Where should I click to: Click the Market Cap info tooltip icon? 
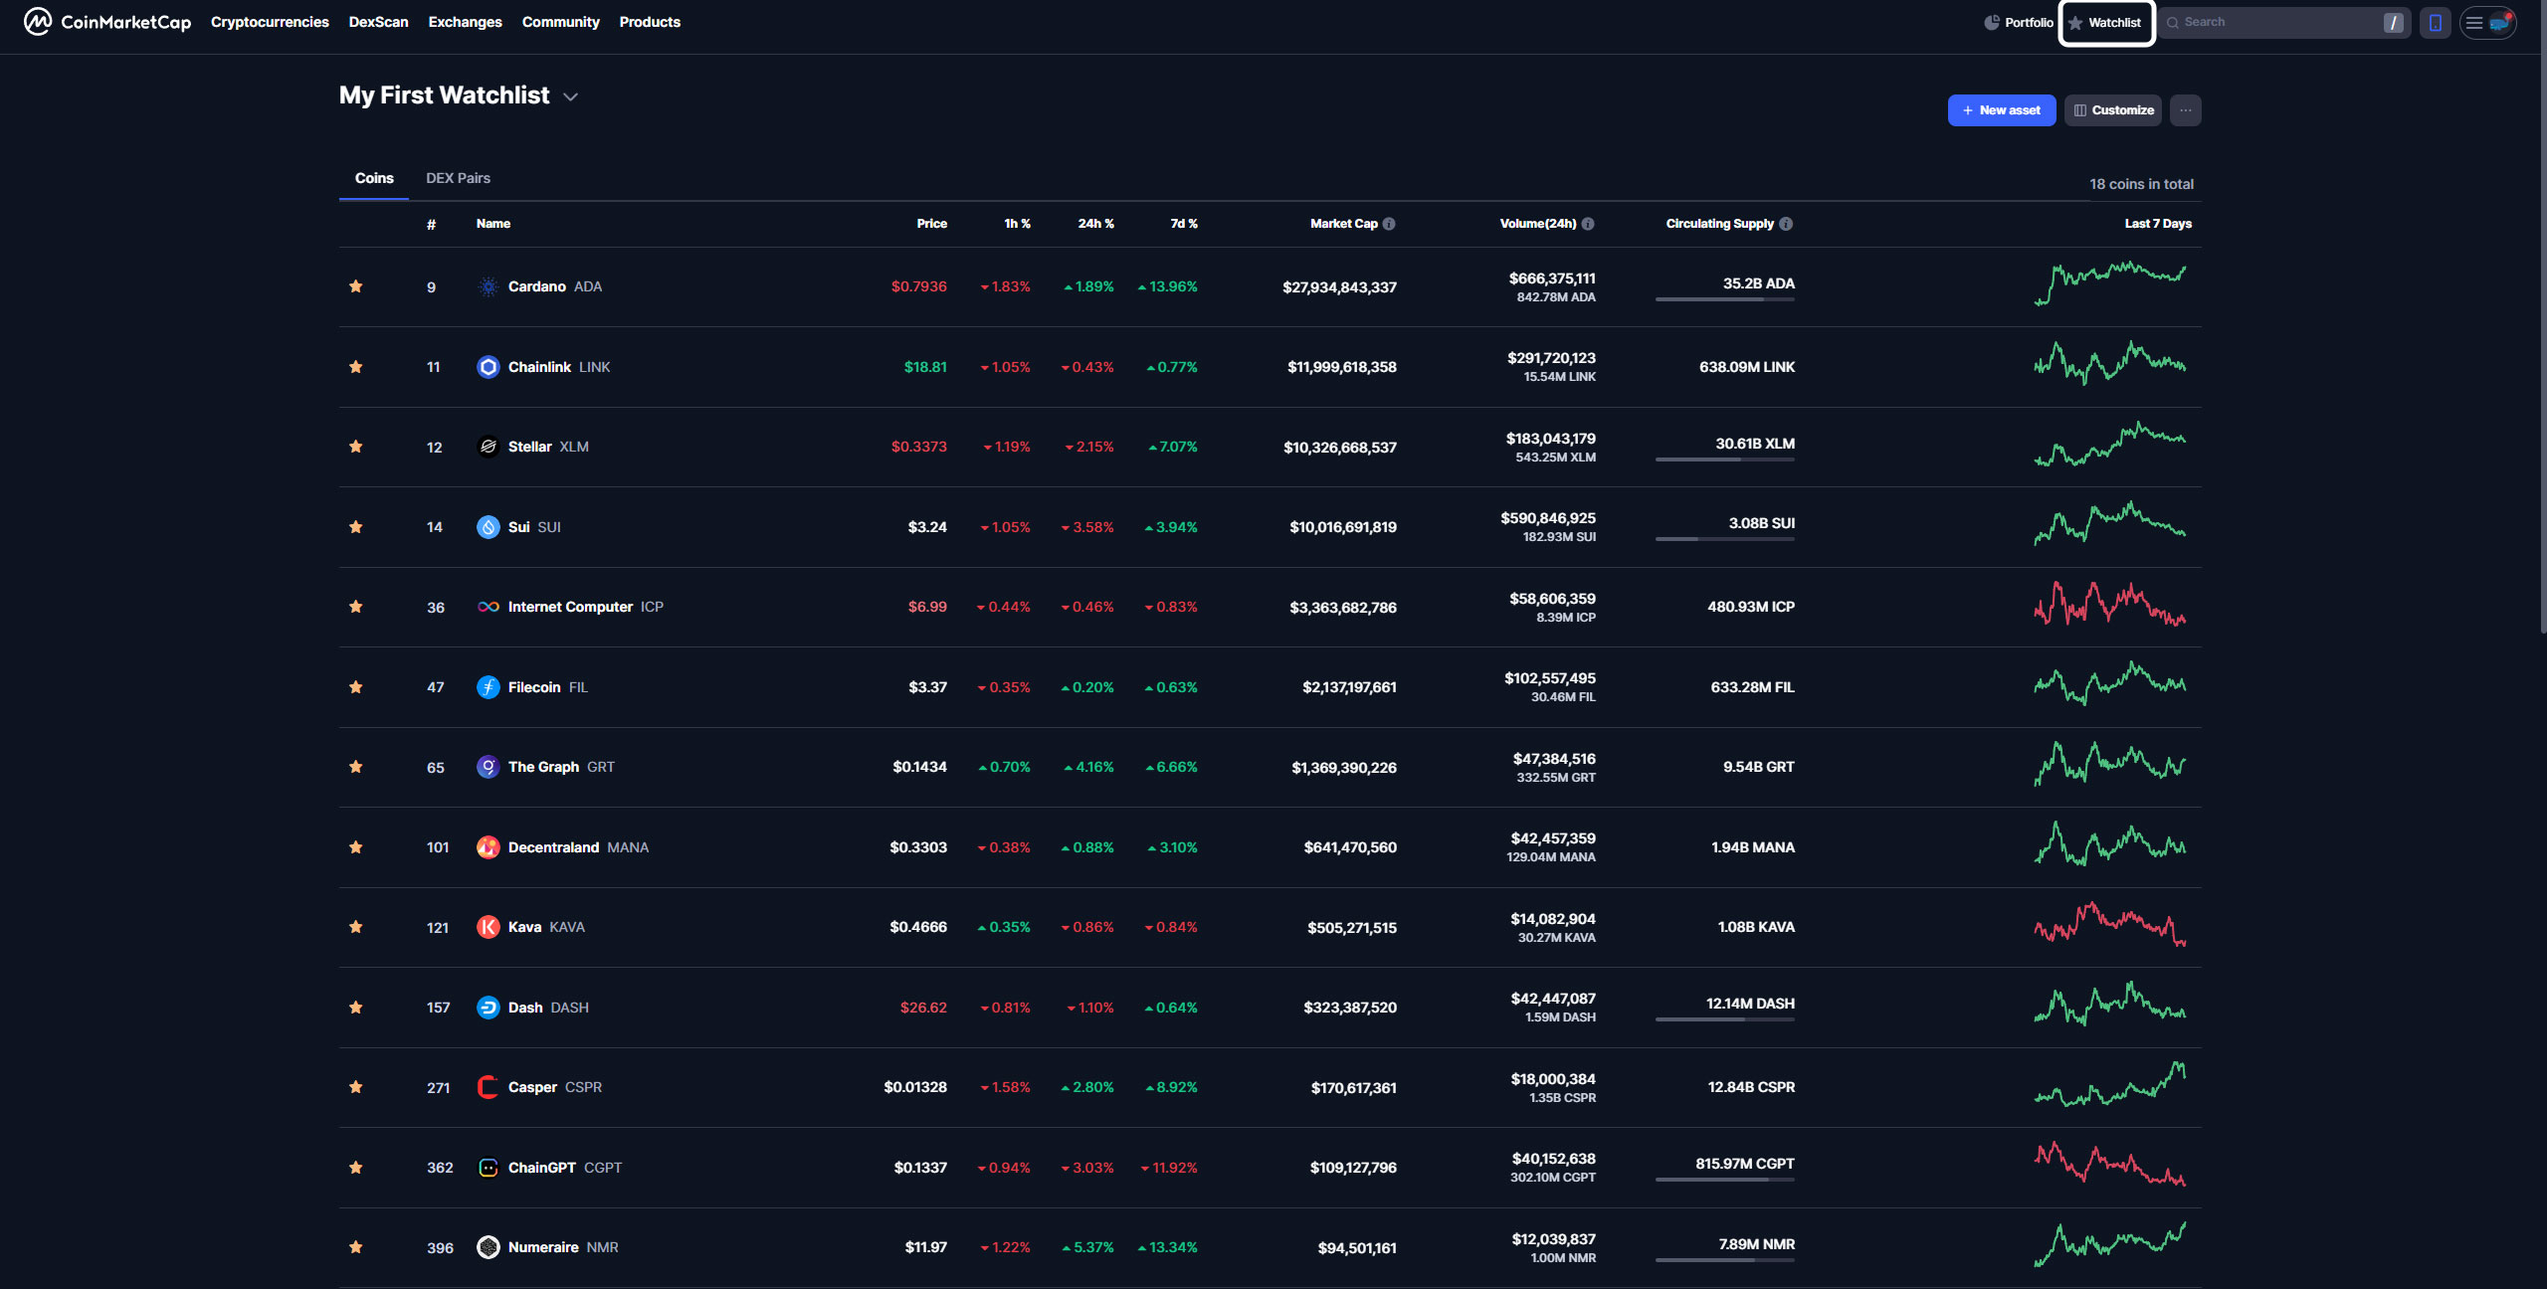click(x=1391, y=223)
